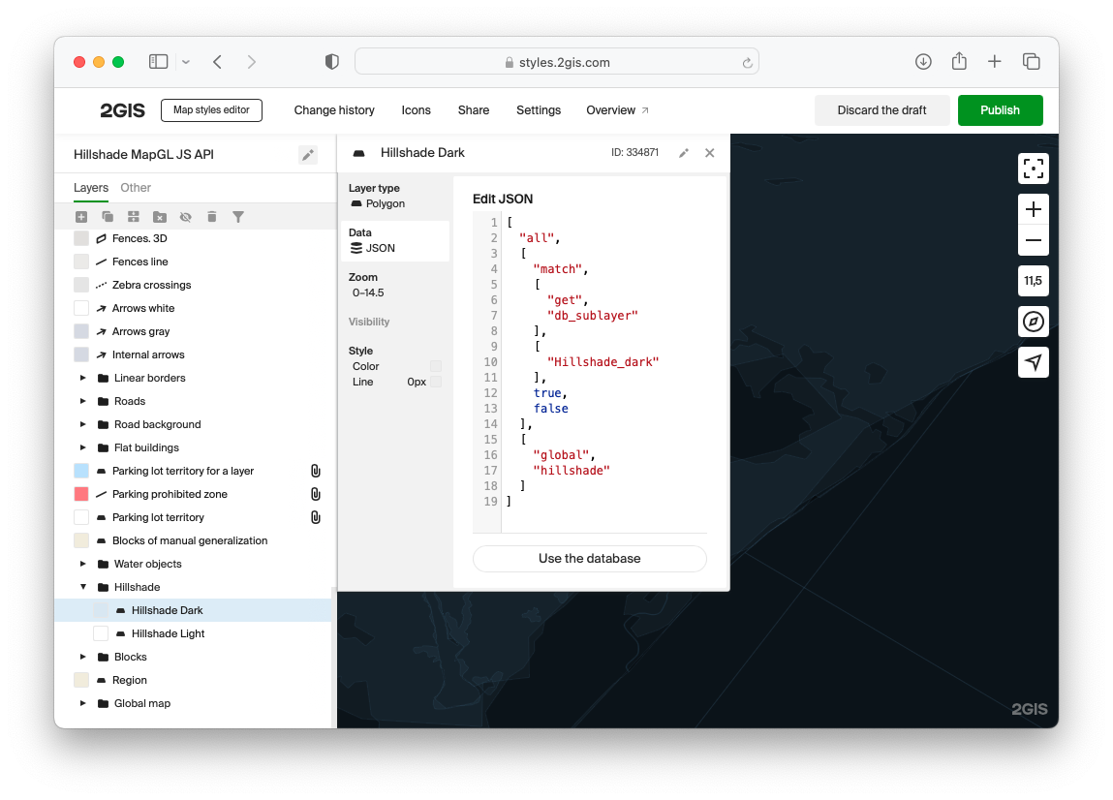The width and height of the screenshot is (1113, 800).
Task: Click the add new layer icon
Action: (81, 218)
